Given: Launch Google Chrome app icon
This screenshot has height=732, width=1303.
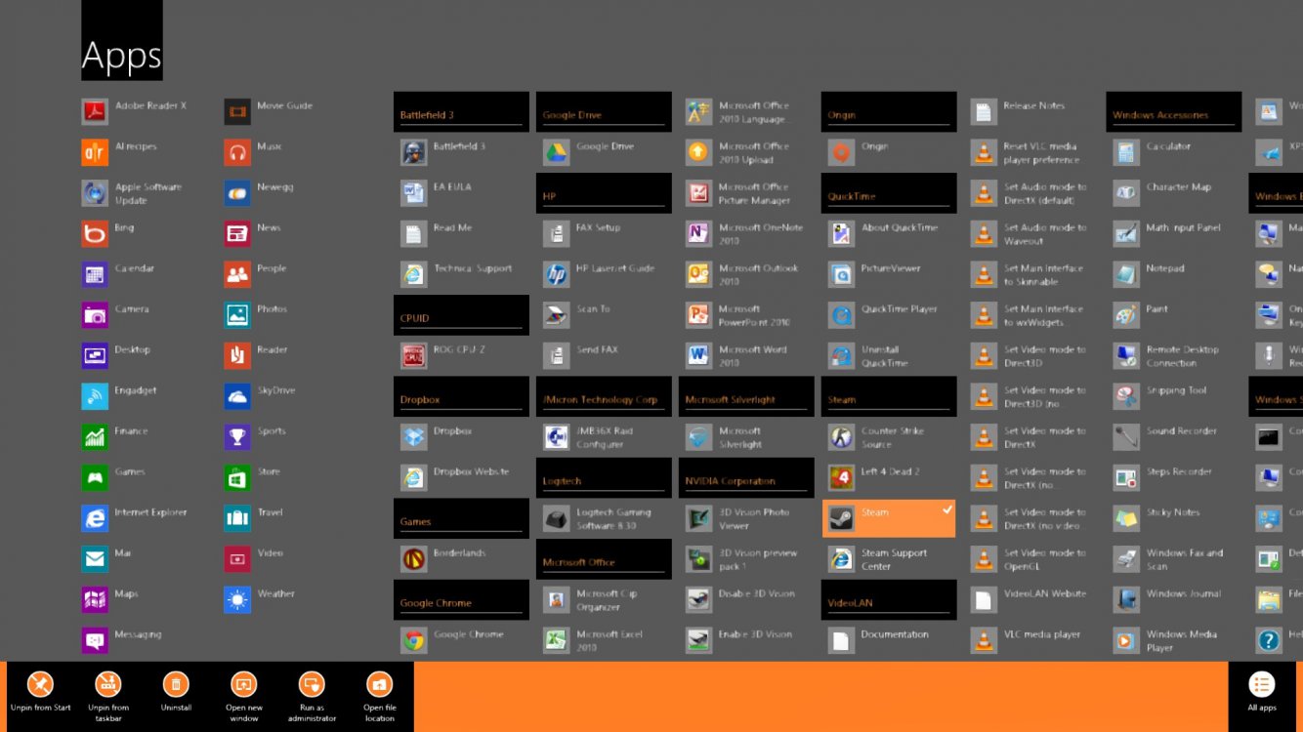Looking at the screenshot, I should tap(414, 641).
